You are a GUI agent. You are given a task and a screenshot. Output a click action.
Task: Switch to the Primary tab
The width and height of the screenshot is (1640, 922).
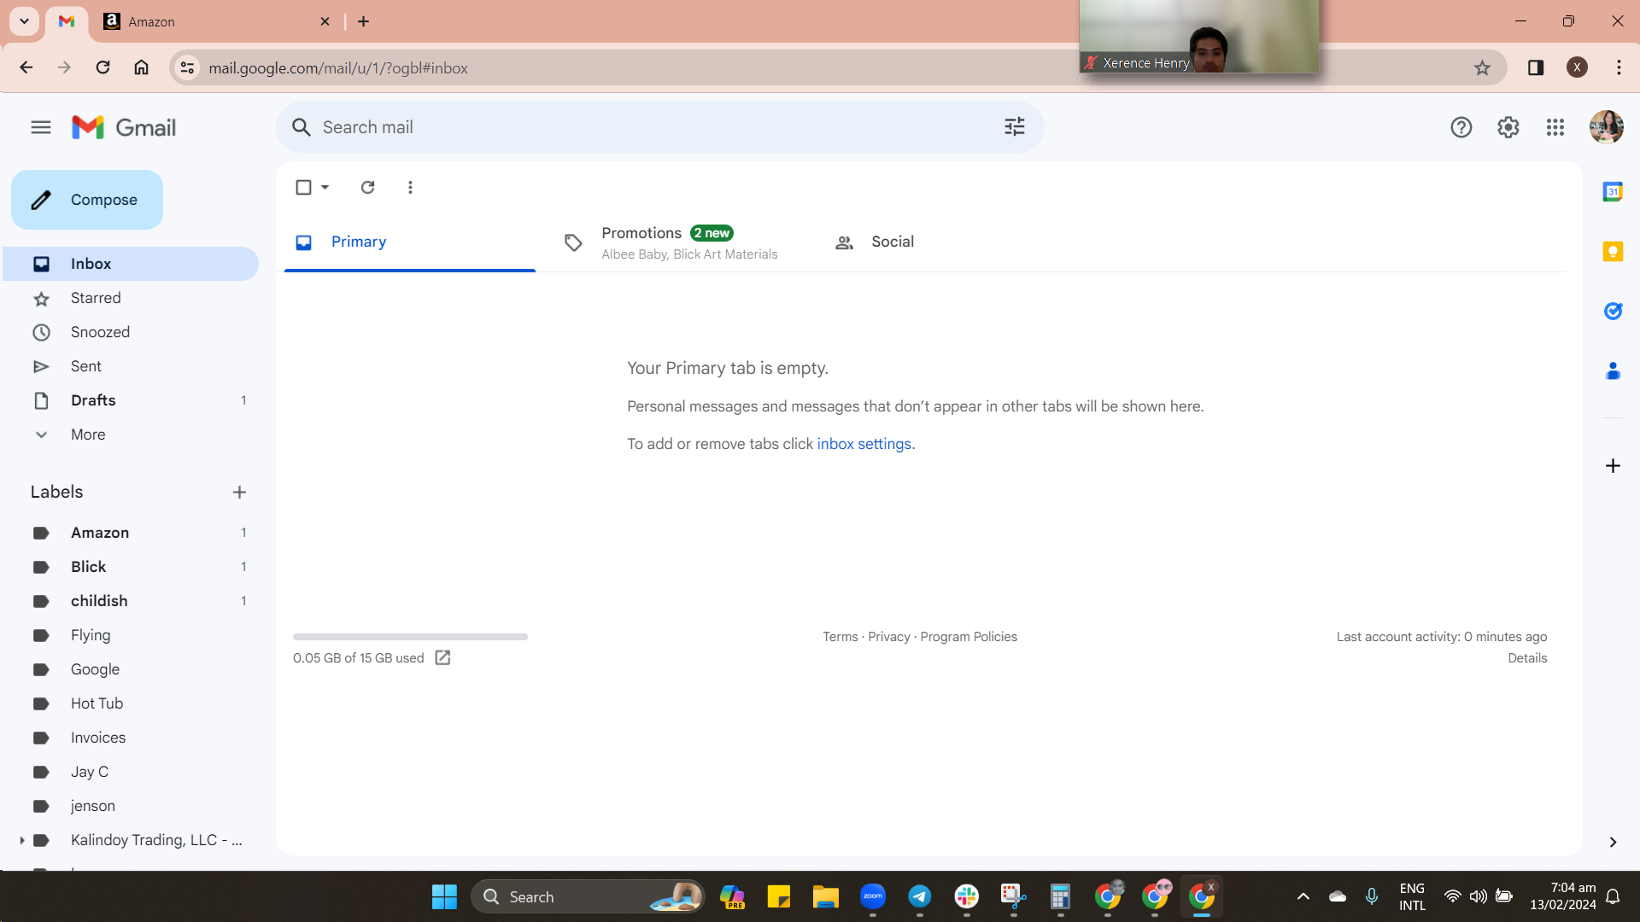410,242
